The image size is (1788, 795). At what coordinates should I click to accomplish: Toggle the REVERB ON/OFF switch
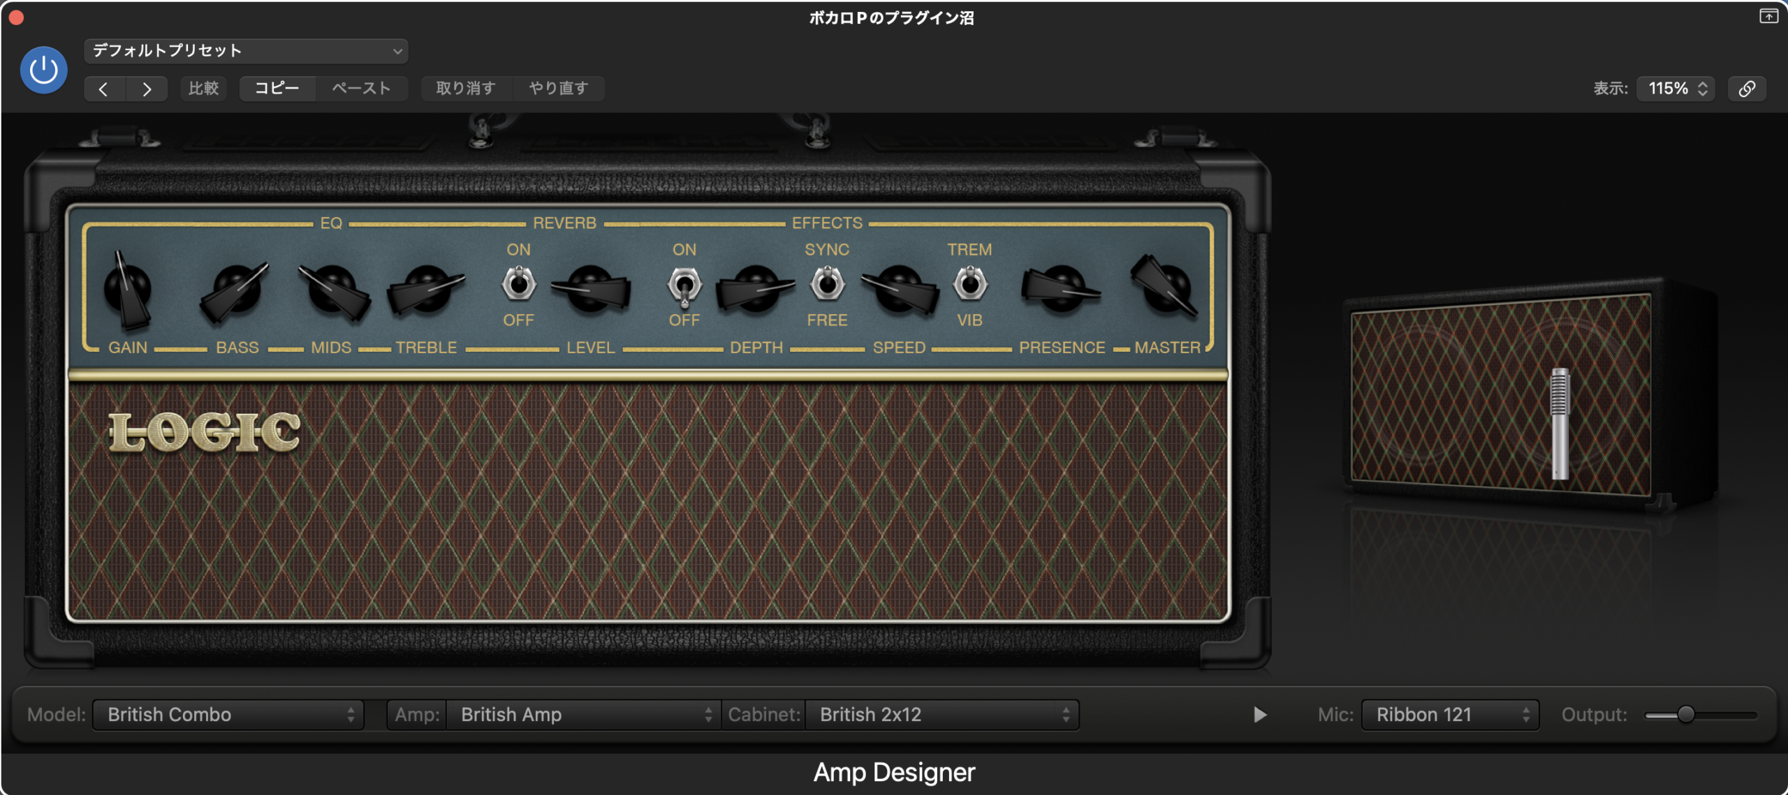click(519, 284)
